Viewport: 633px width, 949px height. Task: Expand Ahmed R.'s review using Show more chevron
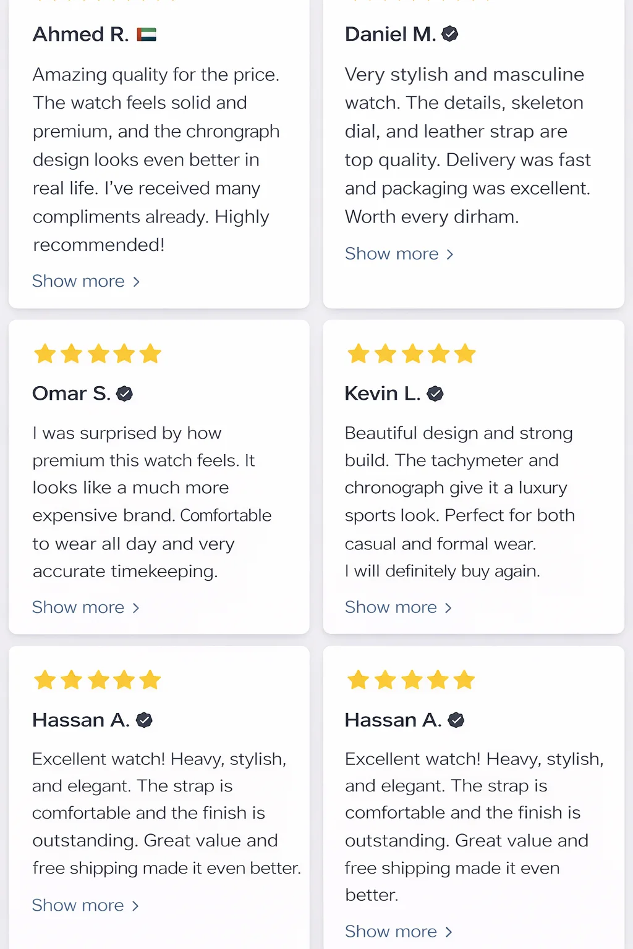coord(137,282)
